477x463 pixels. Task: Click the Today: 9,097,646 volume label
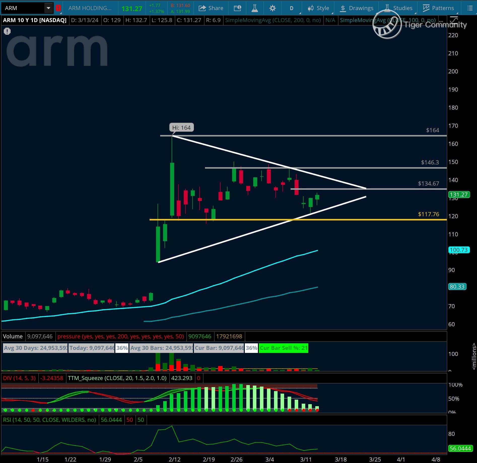point(92,348)
